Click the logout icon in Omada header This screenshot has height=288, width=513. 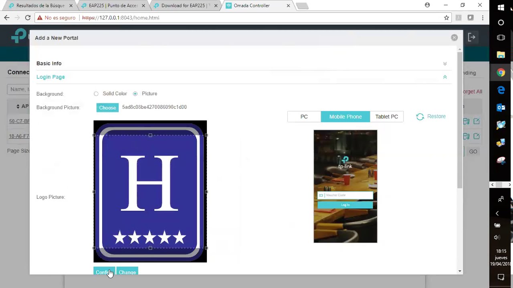(x=472, y=37)
